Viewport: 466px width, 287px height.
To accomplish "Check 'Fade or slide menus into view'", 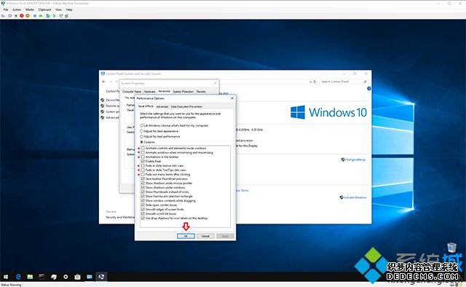I will pyautogui.click(x=143, y=165).
